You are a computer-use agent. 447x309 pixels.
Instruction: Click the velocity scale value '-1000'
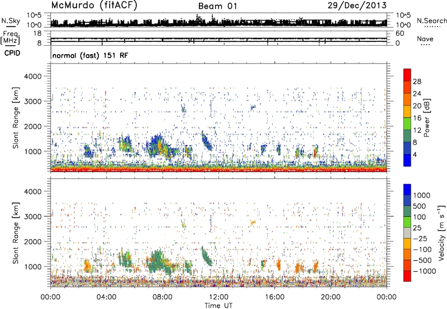tap(424, 271)
